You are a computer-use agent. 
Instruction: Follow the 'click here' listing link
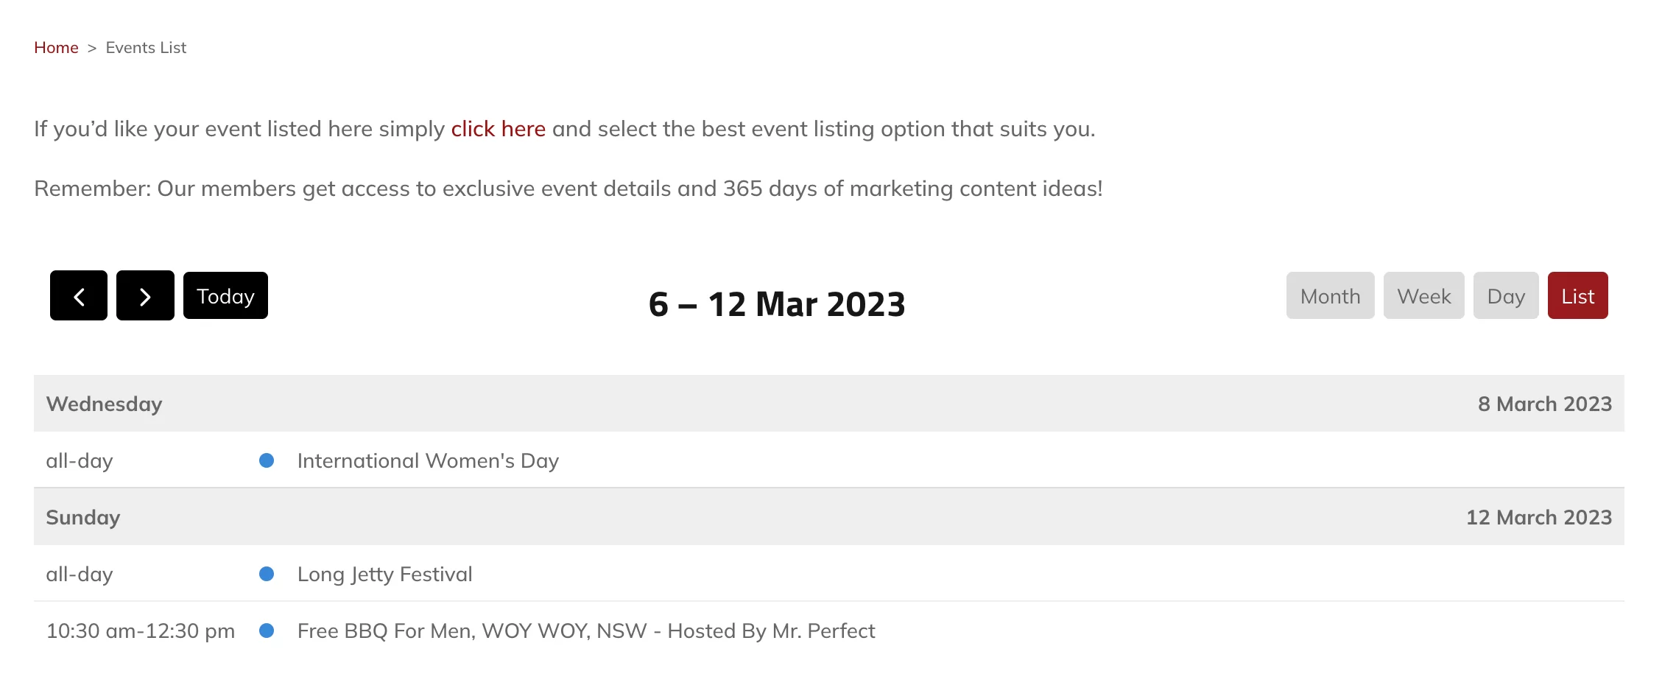click(498, 129)
